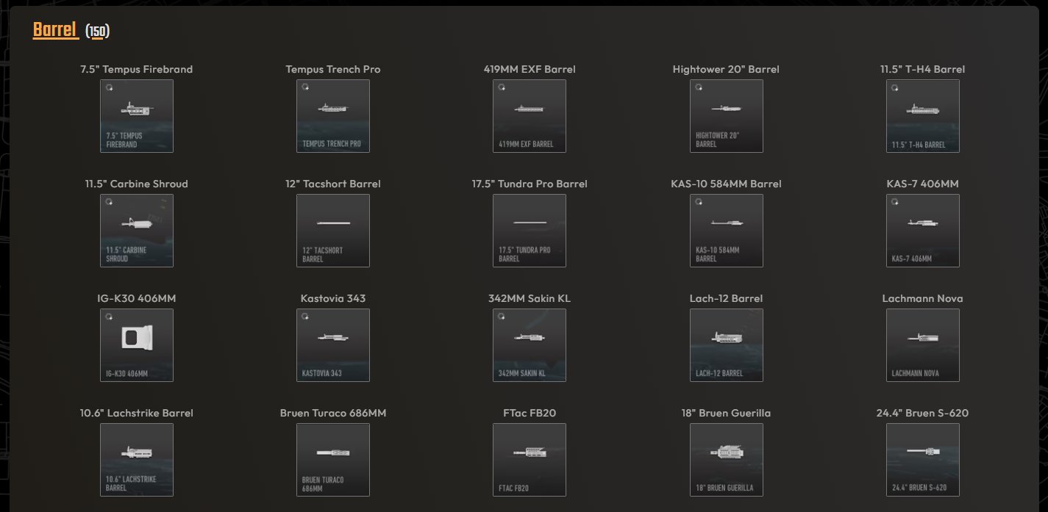Screen dimensions: 1048x512
Task: Open the IG-K30 406MM thumbnail
Action: (x=137, y=345)
